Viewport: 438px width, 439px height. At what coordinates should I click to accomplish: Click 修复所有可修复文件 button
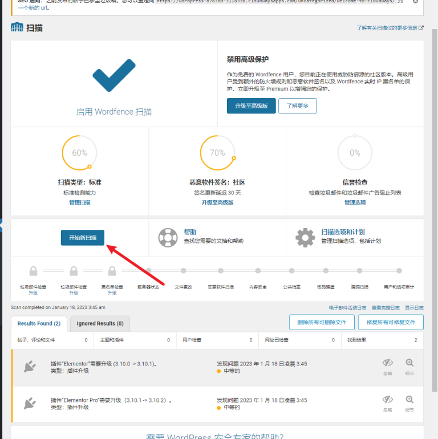(391, 322)
